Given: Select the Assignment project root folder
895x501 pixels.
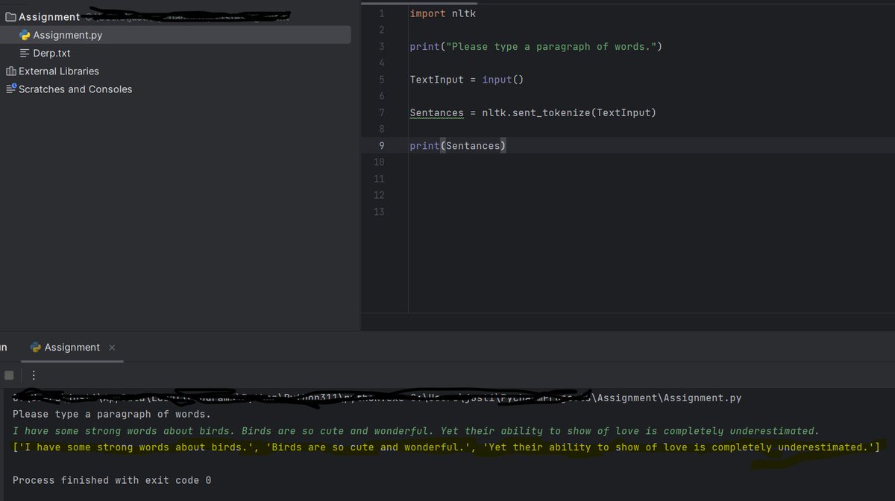Looking at the screenshot, I should click(49, 17).
